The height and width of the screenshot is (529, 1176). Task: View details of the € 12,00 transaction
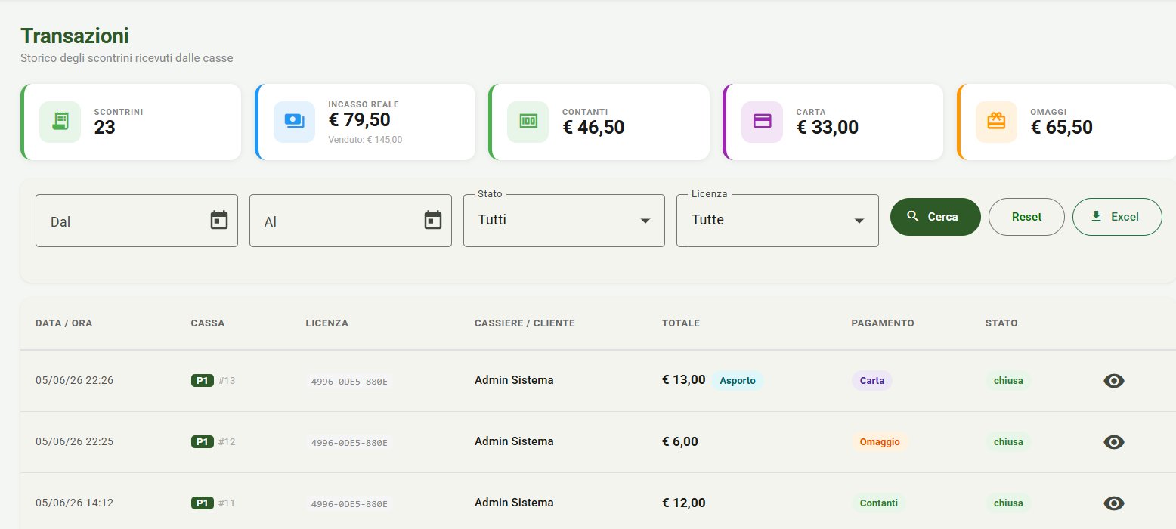coord(1114,503)
